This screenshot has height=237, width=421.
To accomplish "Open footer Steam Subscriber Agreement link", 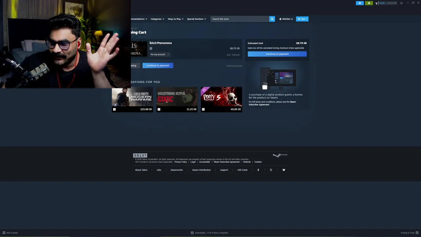I will click(x=227, y=162).
